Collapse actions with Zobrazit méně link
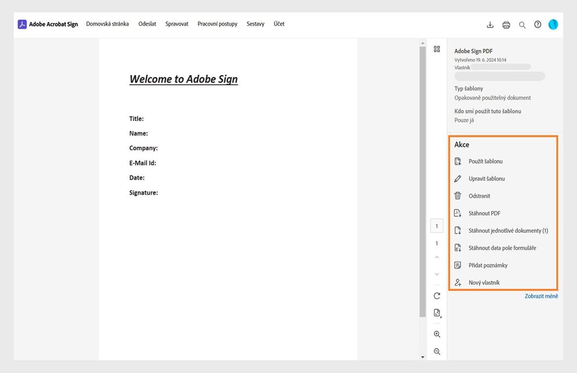The width and height of the screenshot is (577, 373). [x=541, y=296]
